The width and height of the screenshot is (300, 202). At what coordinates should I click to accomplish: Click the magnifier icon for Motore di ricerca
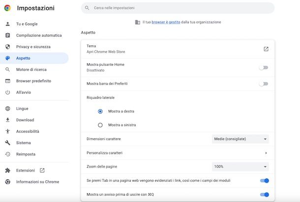coord(8,69)
